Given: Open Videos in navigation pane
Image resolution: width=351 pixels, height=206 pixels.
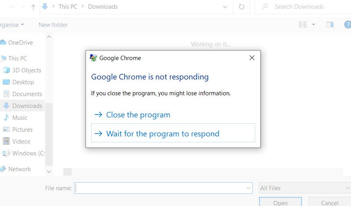Looking at the screenshot, I should tap(21, 141).
